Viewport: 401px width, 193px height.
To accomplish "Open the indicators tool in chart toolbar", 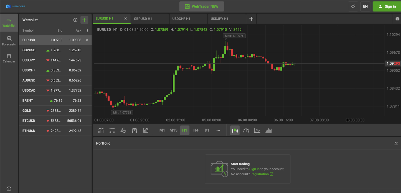I will [101, 130].
